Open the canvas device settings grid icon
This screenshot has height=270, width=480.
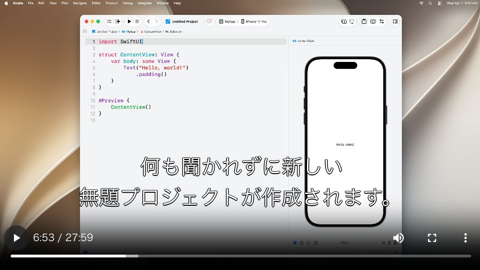(x=315, y=243)
